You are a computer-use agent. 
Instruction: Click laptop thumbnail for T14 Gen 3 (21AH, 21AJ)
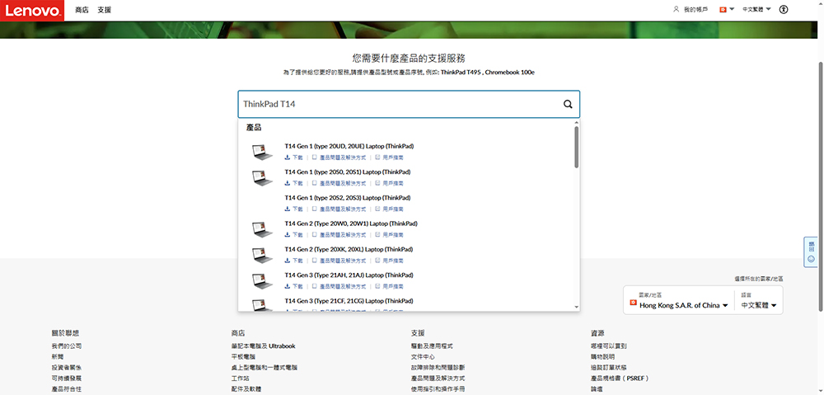click(x=262, y=281)
